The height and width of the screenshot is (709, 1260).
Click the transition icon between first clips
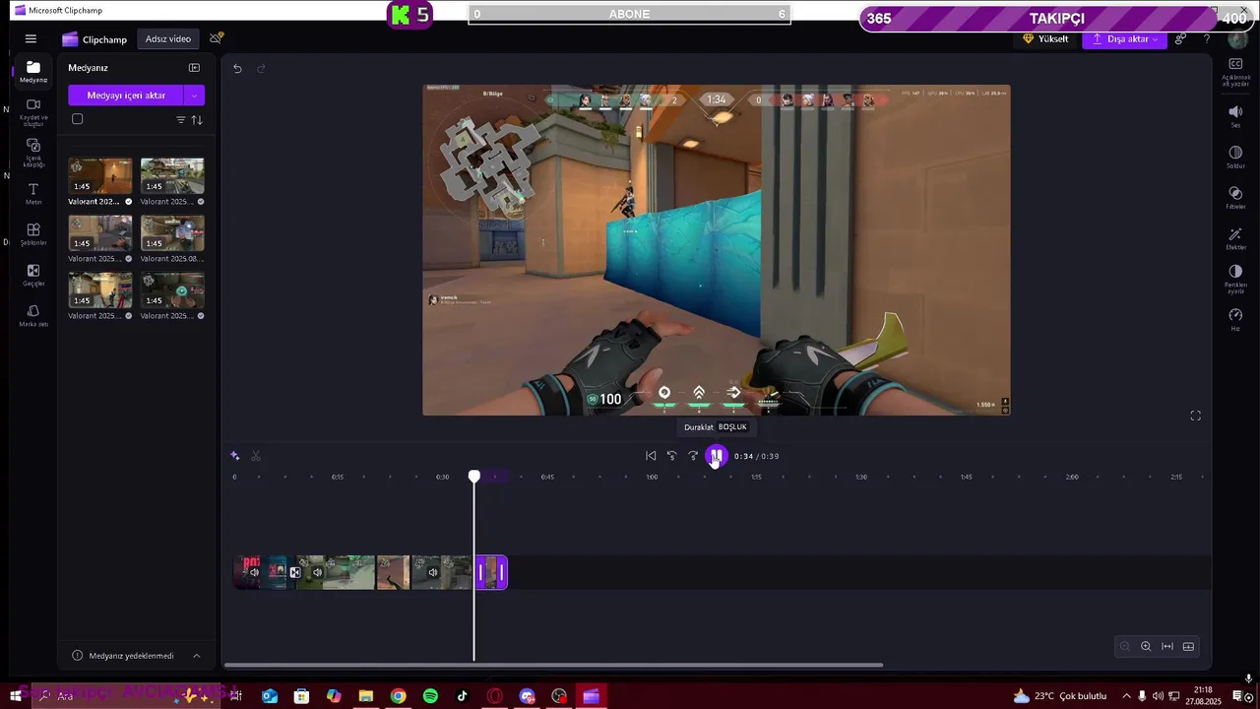point(294,572)
